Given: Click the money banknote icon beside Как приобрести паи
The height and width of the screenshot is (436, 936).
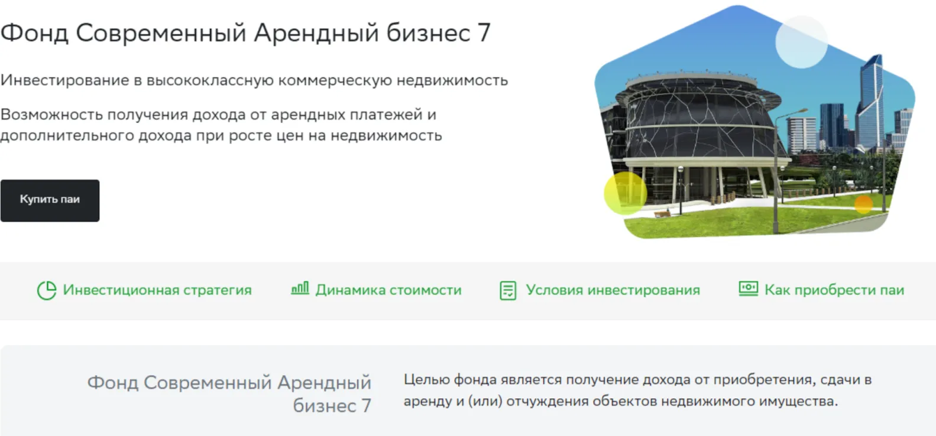Looking at the screenshot, I should (x=749, y=288).
